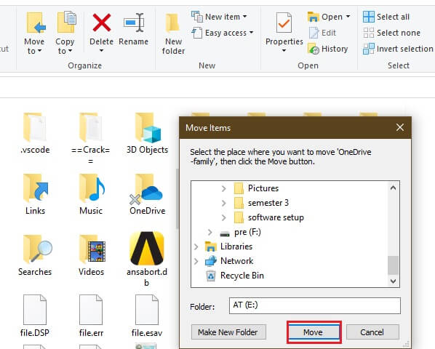
Task: Expand the Libraries tree node
Action: [196, 246]
